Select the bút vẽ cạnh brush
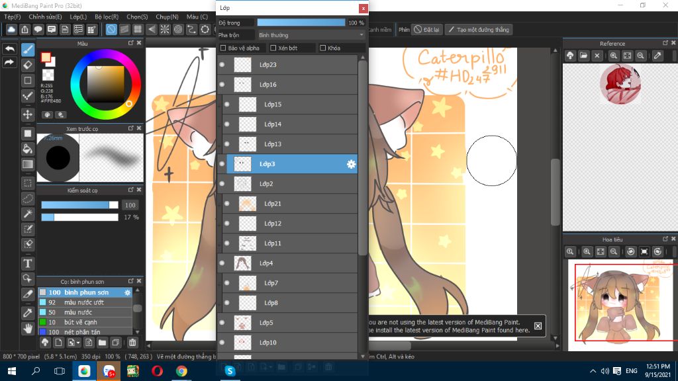Image resolution: width=678 pixels, height=381 pixels. pos(85,322)
